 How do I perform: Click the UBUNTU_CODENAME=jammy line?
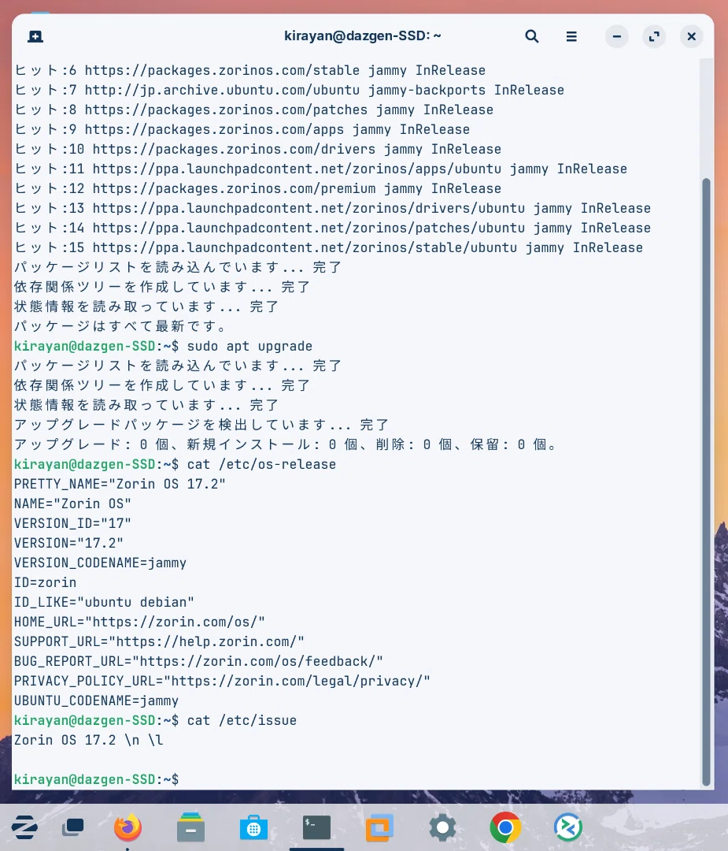click(96, 700)
